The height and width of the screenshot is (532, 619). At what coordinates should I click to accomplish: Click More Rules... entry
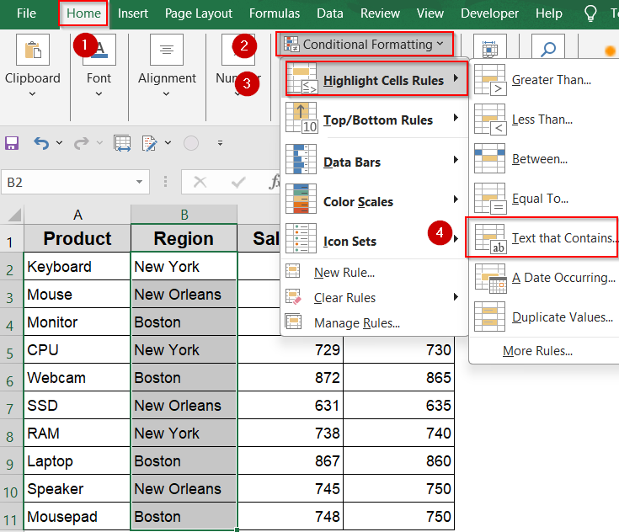coord(537,351)
